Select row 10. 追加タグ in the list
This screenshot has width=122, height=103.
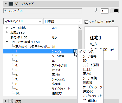(41, 93)
